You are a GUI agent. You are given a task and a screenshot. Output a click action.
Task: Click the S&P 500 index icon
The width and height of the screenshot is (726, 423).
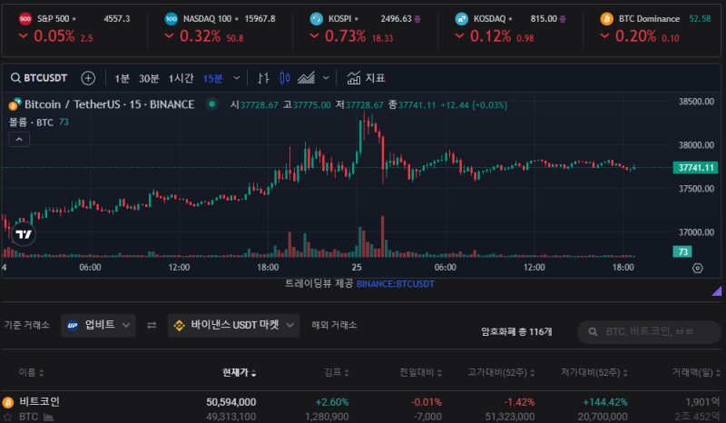(25, 19)
